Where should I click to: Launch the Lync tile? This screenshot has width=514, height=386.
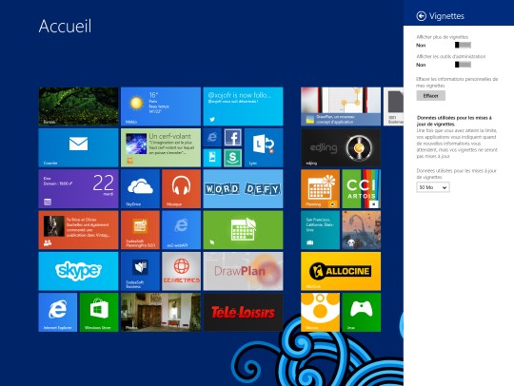click(264, 147)
